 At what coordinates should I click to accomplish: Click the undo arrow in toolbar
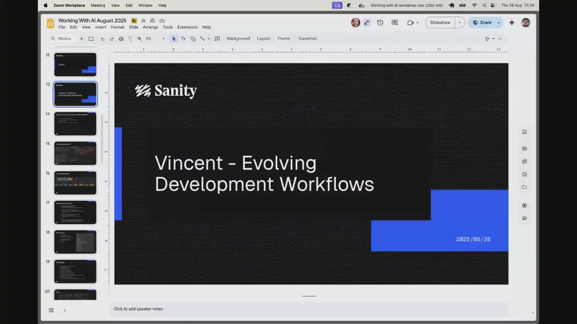click(x=102, y=39)
